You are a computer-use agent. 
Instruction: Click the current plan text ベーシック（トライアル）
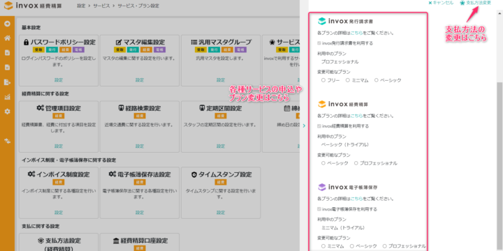[x=345, y=144]
